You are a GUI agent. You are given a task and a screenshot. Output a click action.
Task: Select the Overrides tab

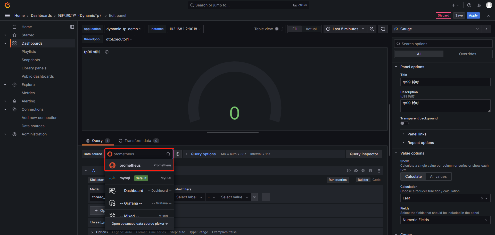click(x=467, y=54)
